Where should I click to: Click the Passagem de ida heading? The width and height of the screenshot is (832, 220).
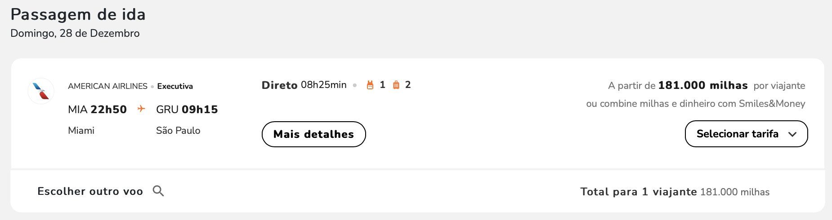tap(78, 14)
